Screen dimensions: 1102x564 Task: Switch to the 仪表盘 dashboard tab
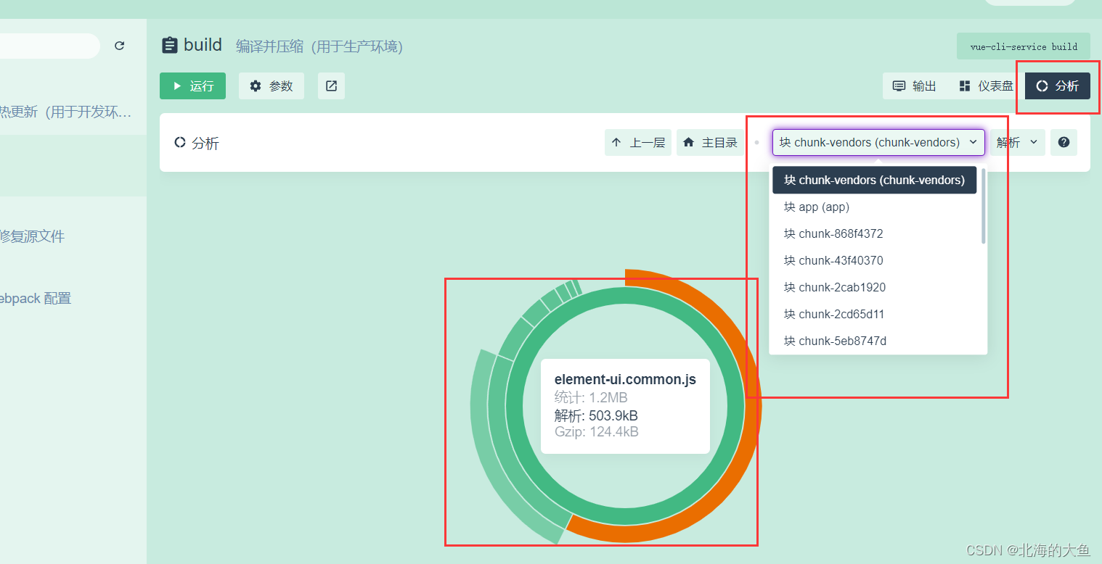point(986,86)
